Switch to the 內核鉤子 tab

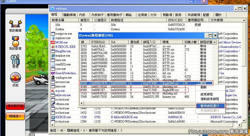[97, 15]
